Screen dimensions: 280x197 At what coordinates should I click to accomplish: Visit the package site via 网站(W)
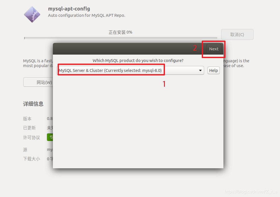(38, 82)
